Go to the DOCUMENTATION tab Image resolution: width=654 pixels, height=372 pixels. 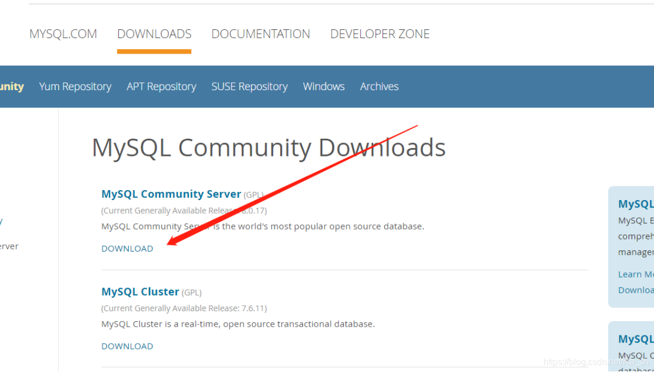click(x=261, y=34)
